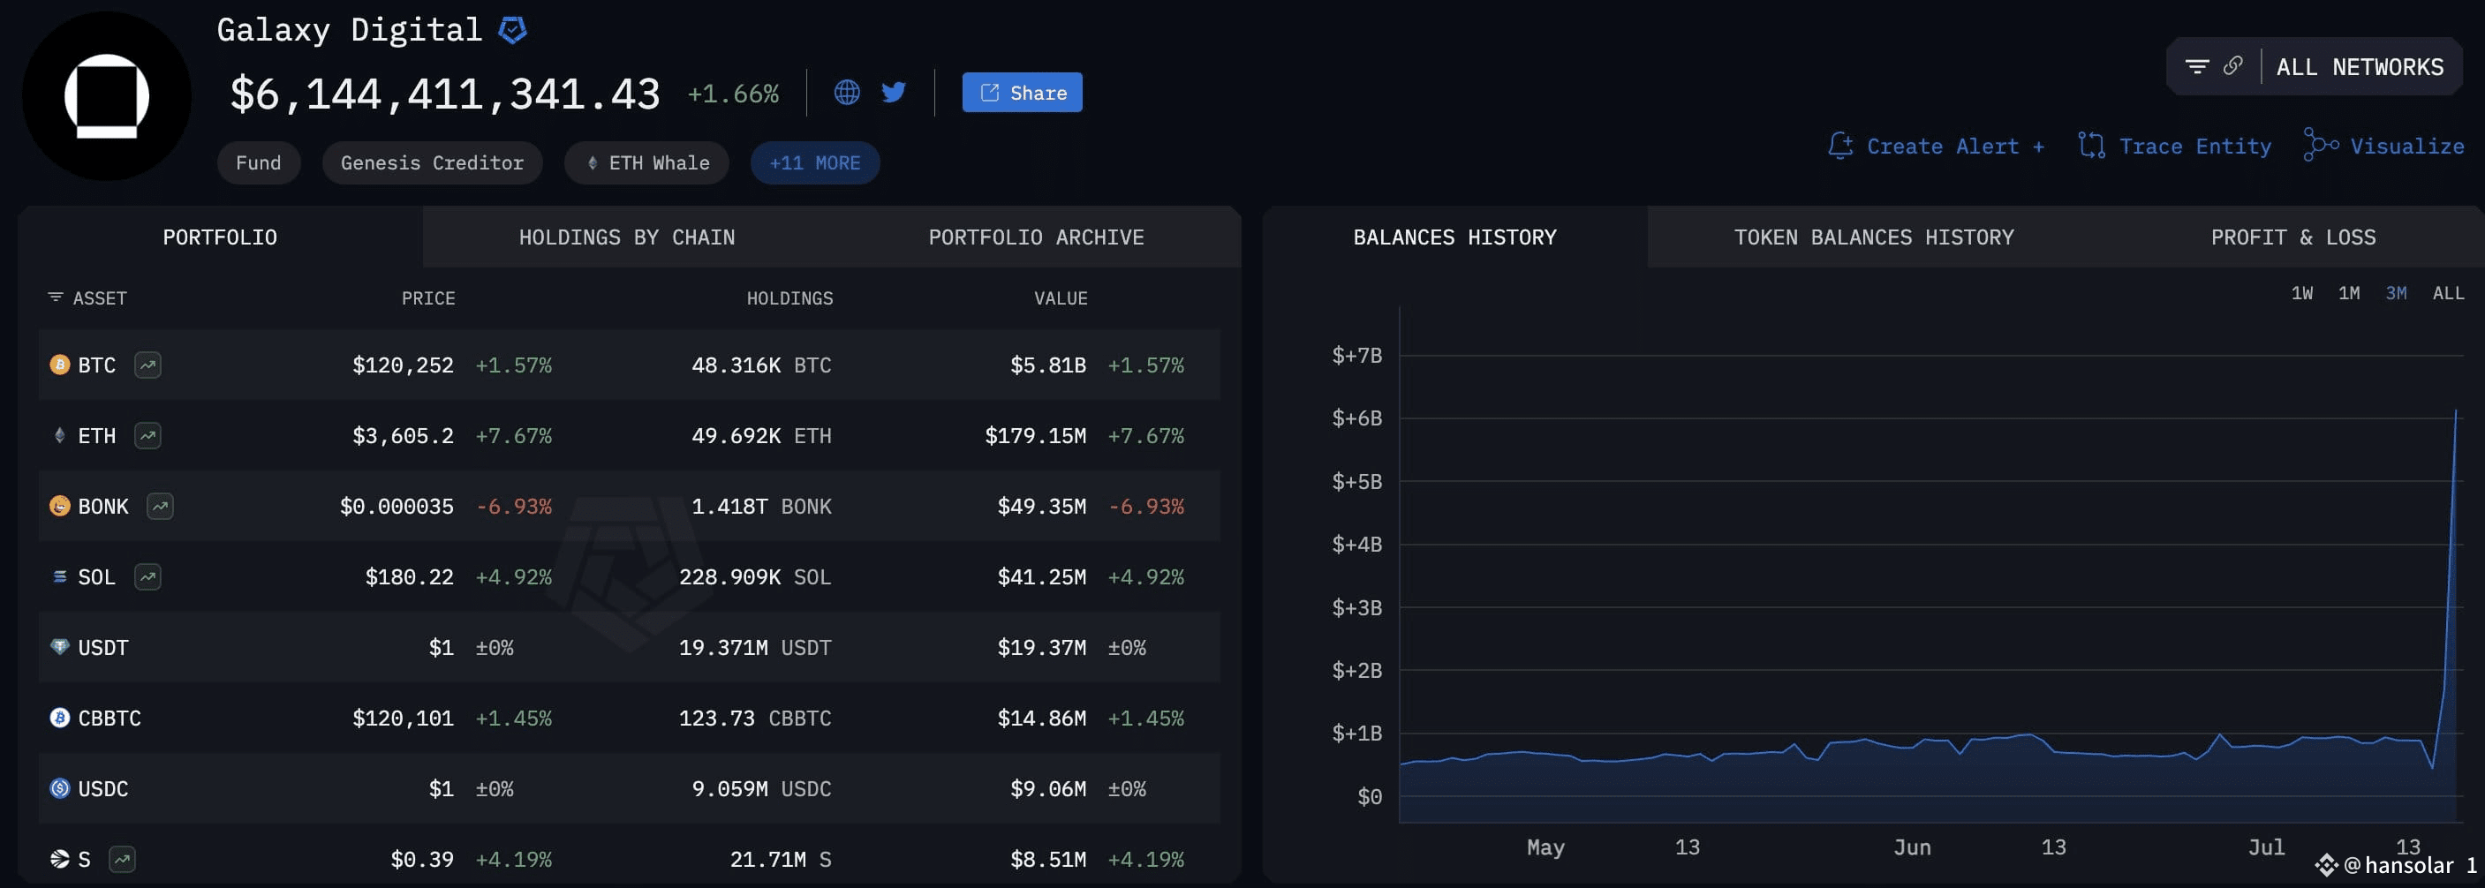Open the Galaxy Digital website globe icon

(x=846, y=93)
